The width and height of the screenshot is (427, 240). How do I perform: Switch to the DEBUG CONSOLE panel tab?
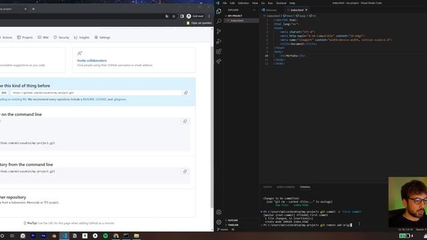tap(286, 187)
